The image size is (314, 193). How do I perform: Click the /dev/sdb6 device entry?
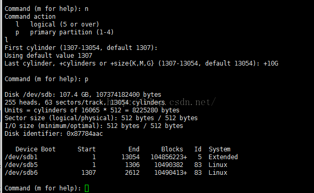[21, 173]
